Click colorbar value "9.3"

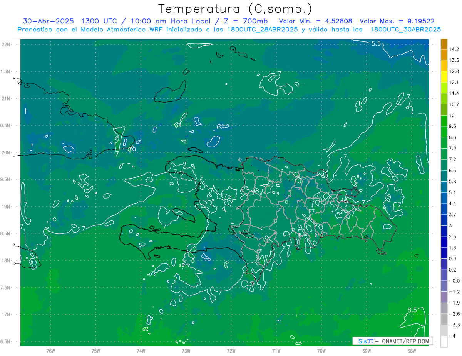click(x=453, y=126)
